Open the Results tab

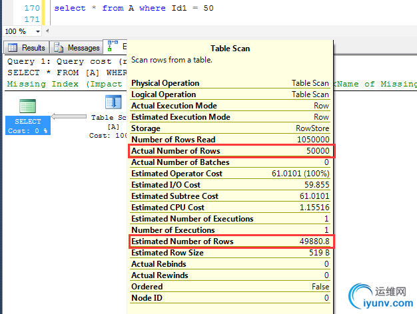pos(27,48)
